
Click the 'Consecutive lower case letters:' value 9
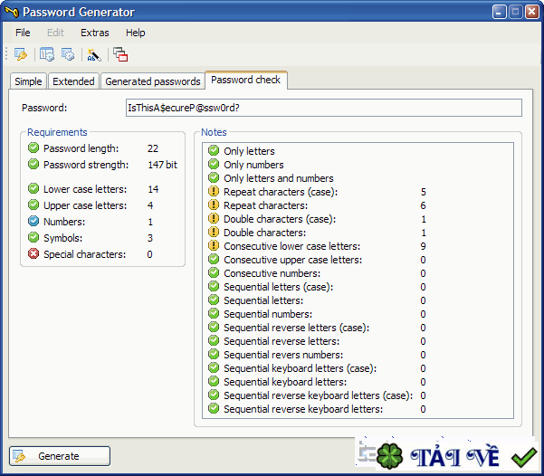[x=423, y=246]
